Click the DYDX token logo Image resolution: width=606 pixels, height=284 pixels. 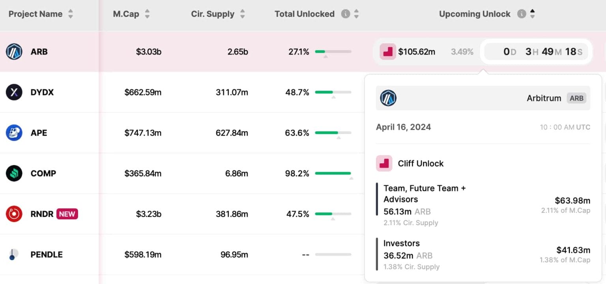[x=14, y=92]
